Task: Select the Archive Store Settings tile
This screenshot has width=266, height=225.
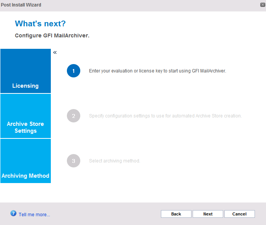Action: (x=26, y=116)
